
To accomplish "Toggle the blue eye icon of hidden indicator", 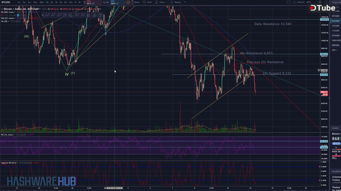I will pyautogui.click(x=18, y=15).
